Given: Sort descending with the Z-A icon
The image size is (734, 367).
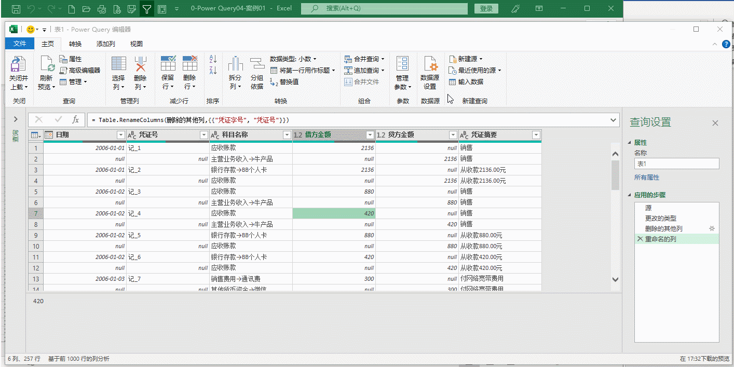Looking at the screenshot, I should coord(213,70).
